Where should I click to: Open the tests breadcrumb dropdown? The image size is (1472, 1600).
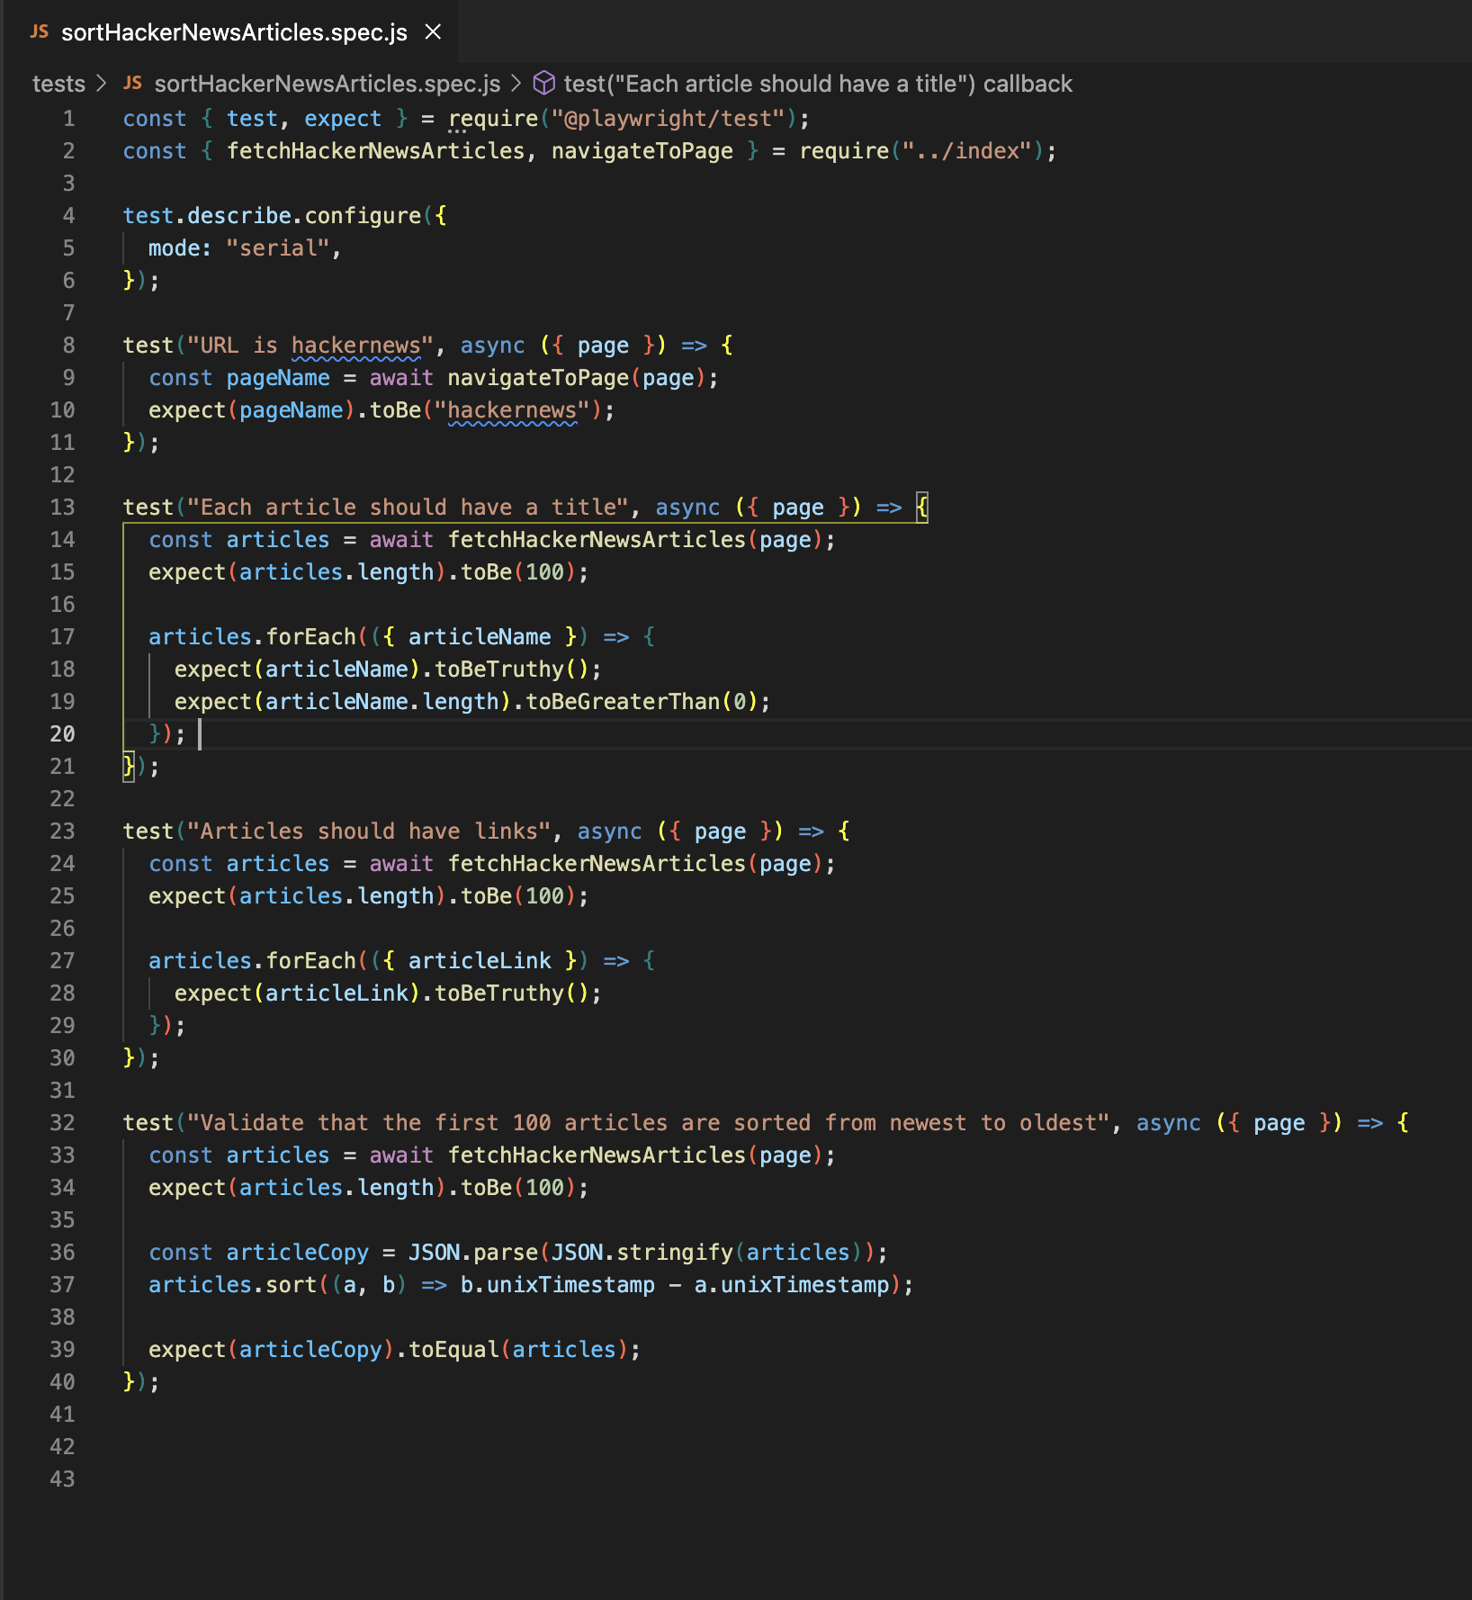[x=58, y=84]
